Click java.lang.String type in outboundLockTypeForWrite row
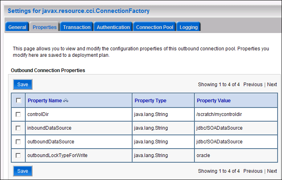The height and width of the screenshot is (180, 282). (163, 155)
